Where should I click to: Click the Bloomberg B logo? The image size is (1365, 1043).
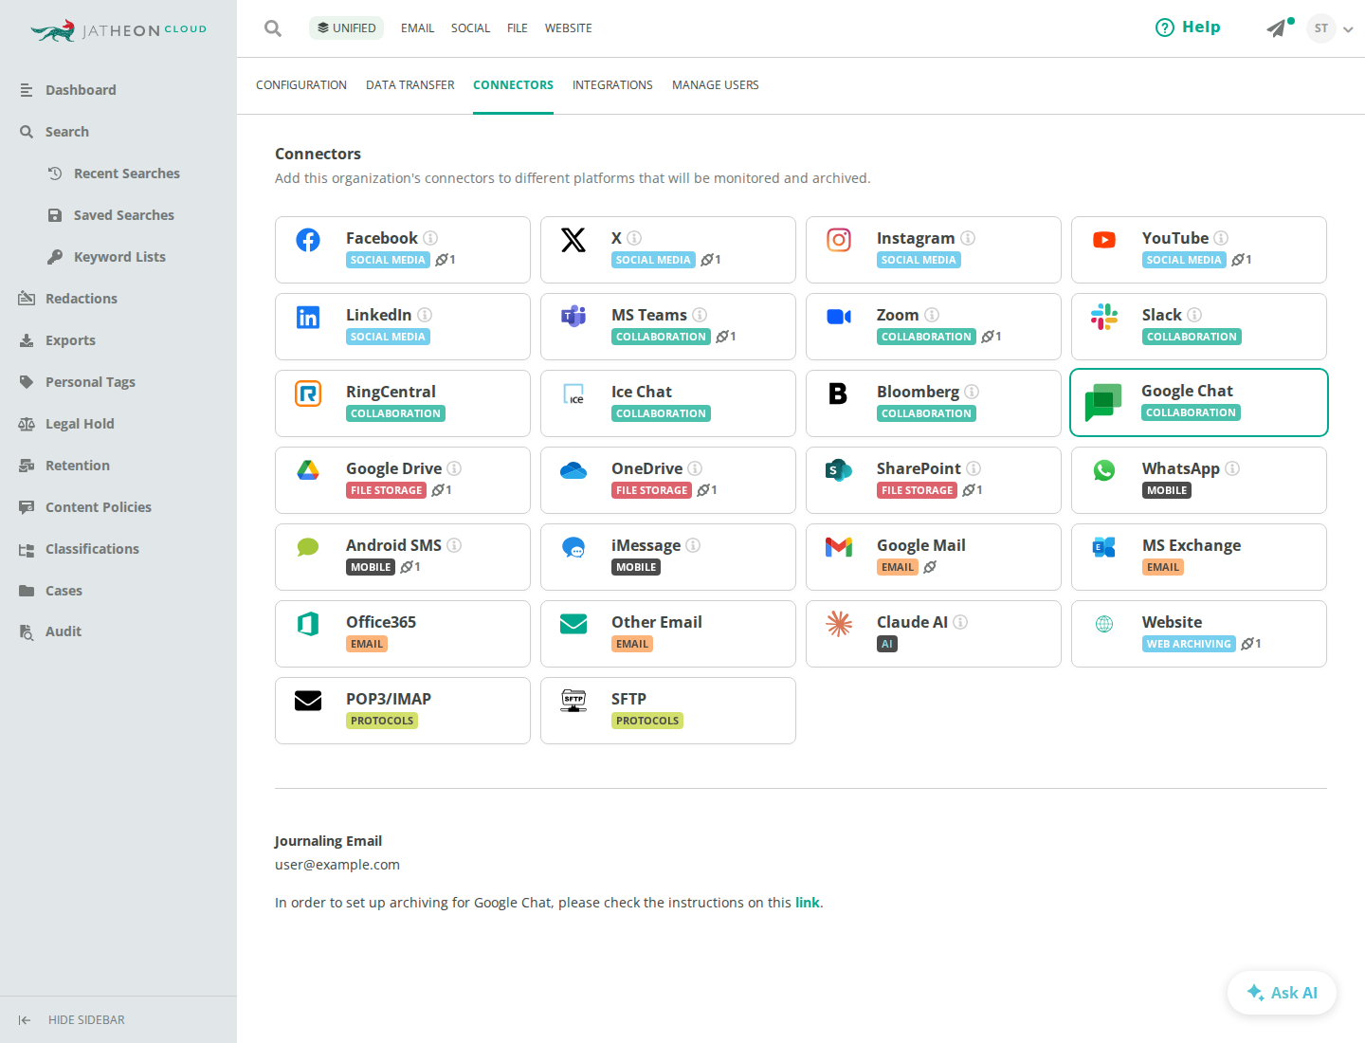[x=838, y=393]
